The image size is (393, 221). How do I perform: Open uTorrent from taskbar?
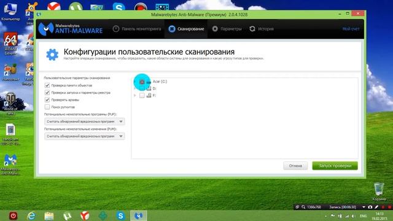(67, 215)
